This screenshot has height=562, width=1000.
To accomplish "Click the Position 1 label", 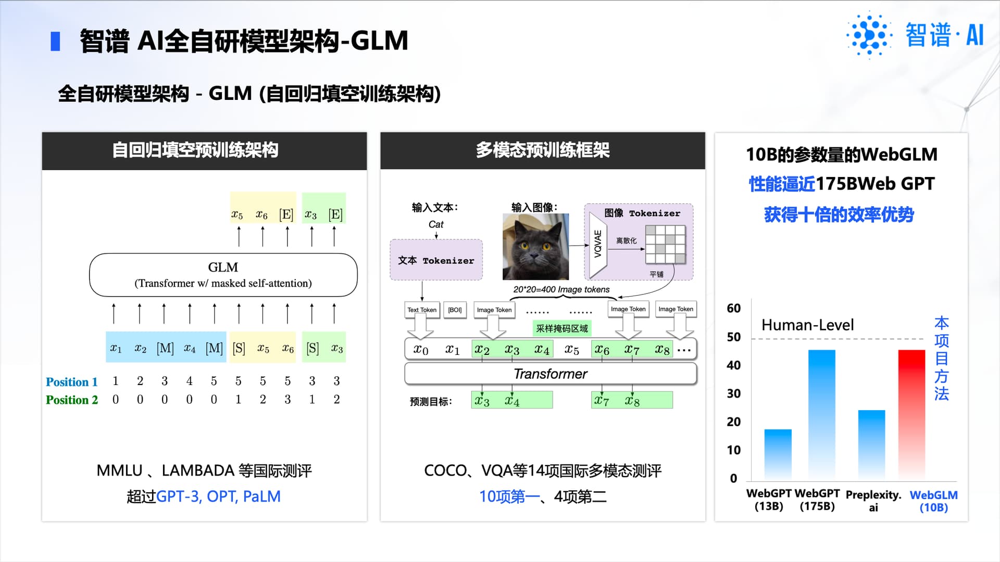I will click(72, 382).
